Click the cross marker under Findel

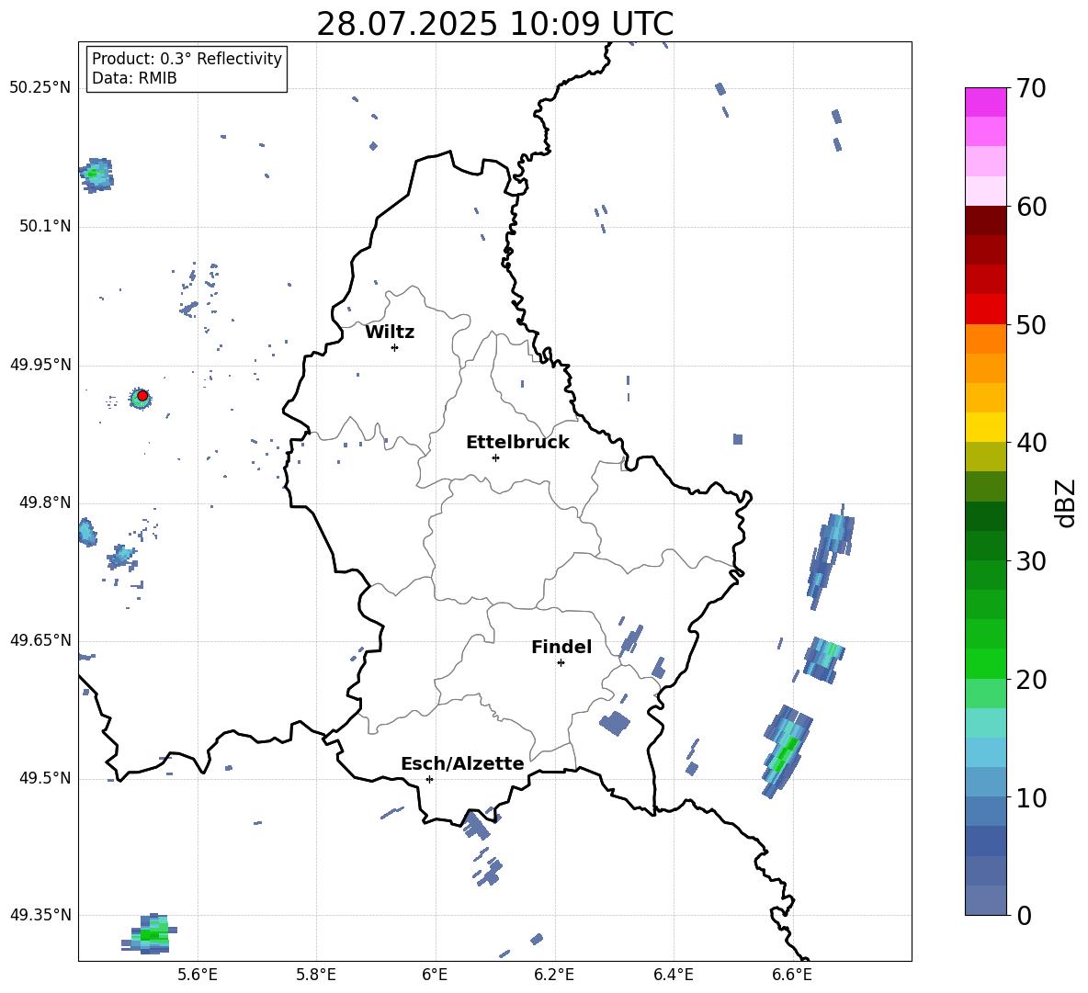click(x=561, y=663)
